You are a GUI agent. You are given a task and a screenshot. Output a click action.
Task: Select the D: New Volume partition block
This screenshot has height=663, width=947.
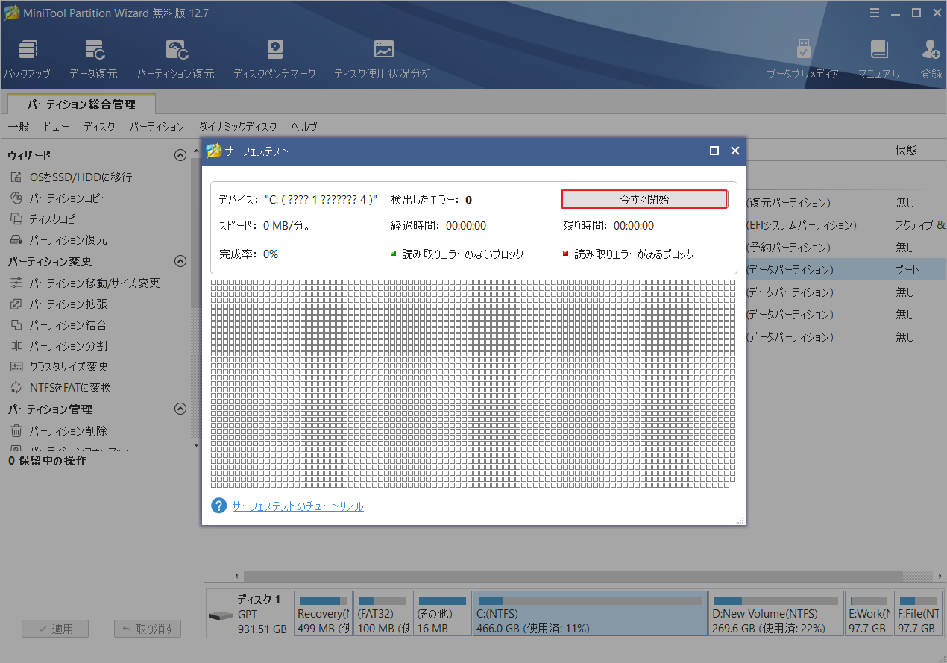776,614
